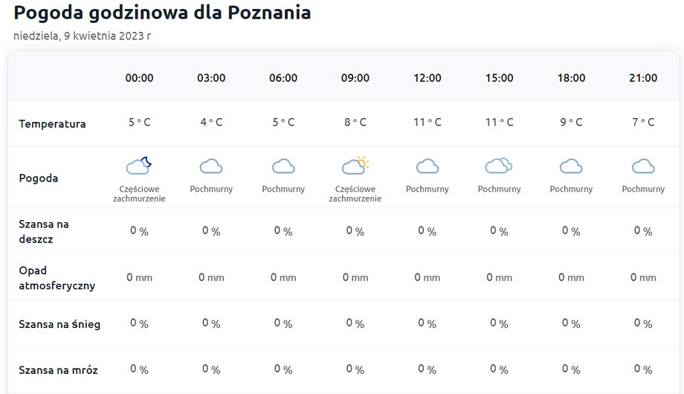
Task: Click the date niedziela, 9 kwietnia 2023
Action: (x=82, y=36)
